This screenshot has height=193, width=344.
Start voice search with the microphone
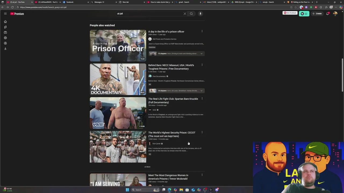[200, 14]
